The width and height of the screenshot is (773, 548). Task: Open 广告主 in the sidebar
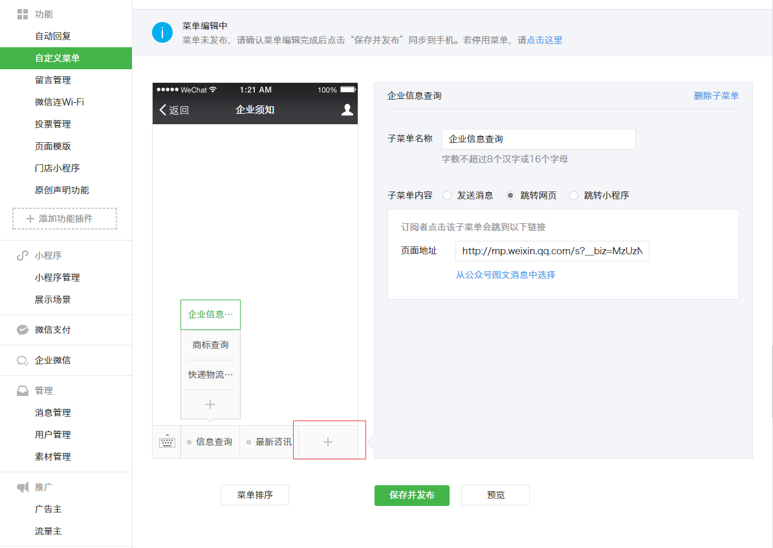pos(49,509)
